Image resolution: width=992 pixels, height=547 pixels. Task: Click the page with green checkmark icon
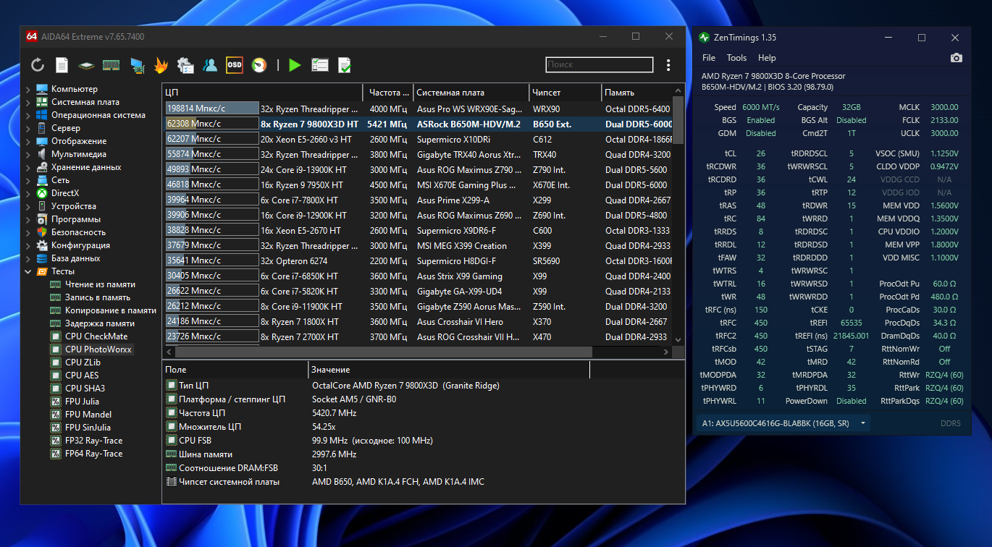pos(345,65)
